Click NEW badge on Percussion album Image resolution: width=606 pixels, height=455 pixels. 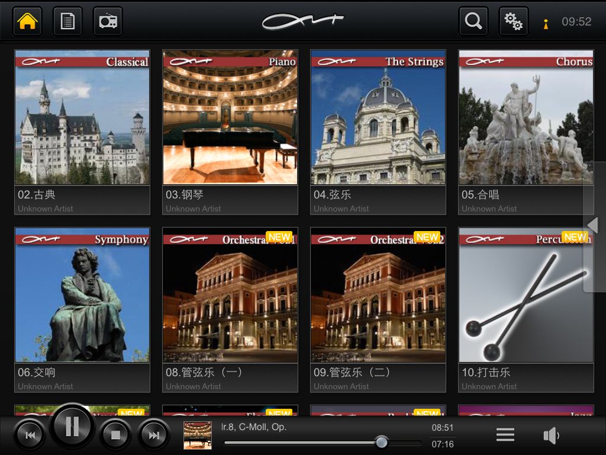(575, 237)
